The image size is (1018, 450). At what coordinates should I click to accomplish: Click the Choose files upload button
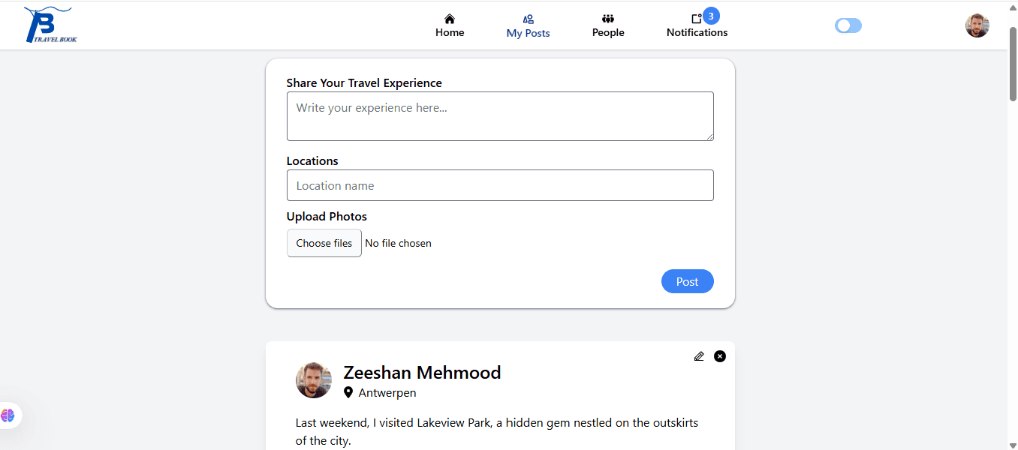(x=324, y=243)
